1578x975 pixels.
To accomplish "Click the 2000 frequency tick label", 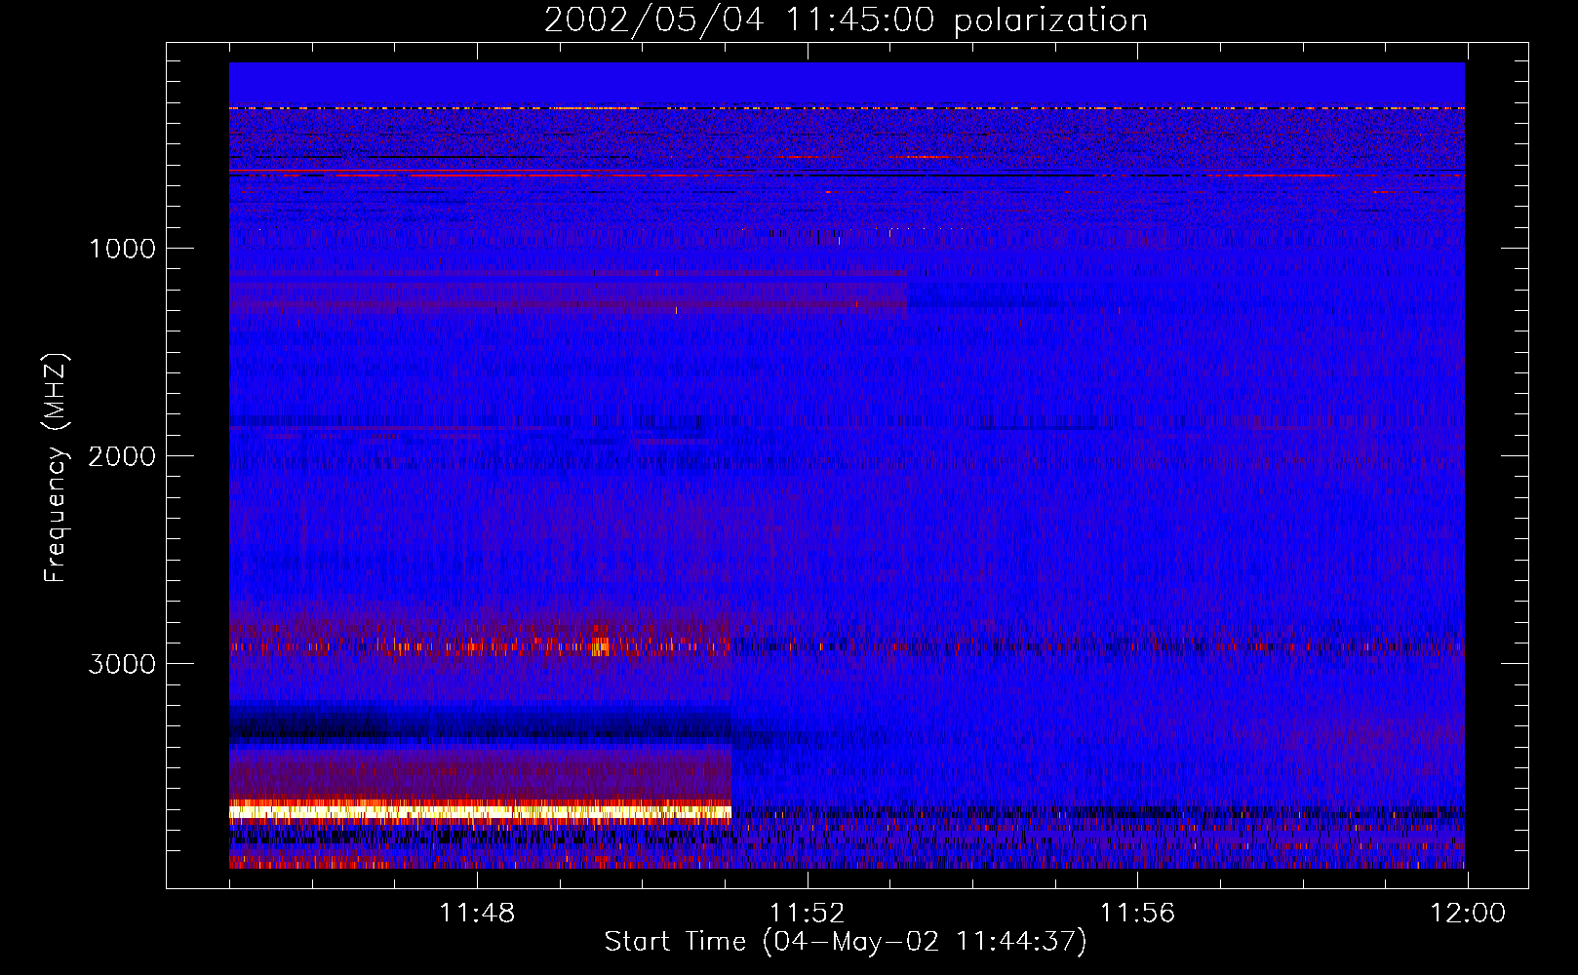I will point(122,456).
